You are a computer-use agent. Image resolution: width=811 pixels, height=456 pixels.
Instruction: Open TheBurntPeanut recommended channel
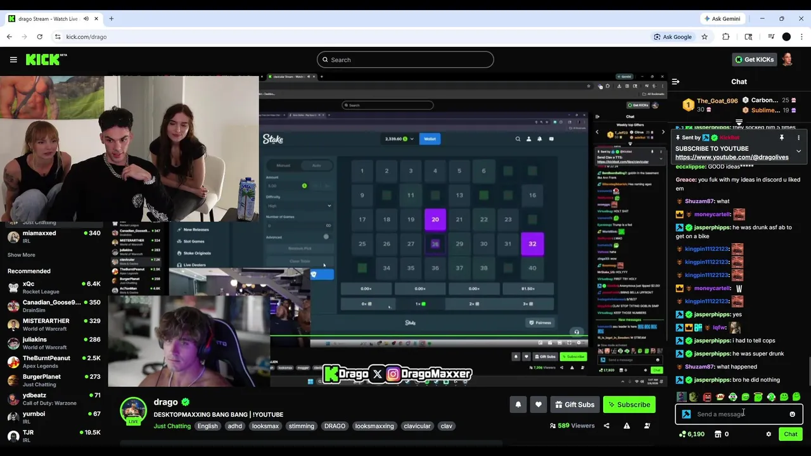(x=54, y=362)
